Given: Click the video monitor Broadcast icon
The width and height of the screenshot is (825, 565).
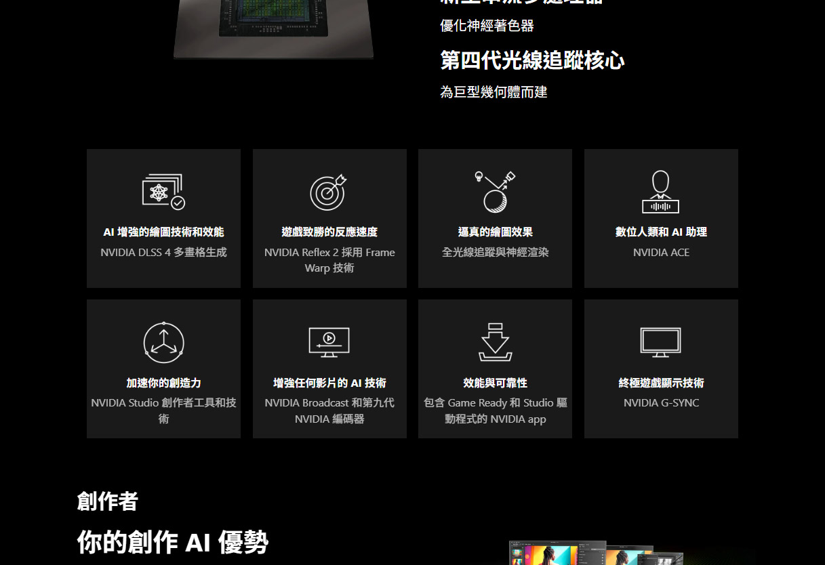Looking at the screenshot, I should [x=329, y=342].
